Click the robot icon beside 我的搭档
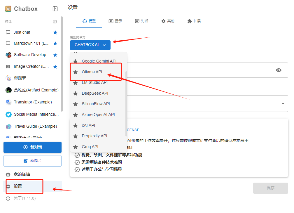The image size is (294, 213). pyautogui.click(x=8, y=174)
